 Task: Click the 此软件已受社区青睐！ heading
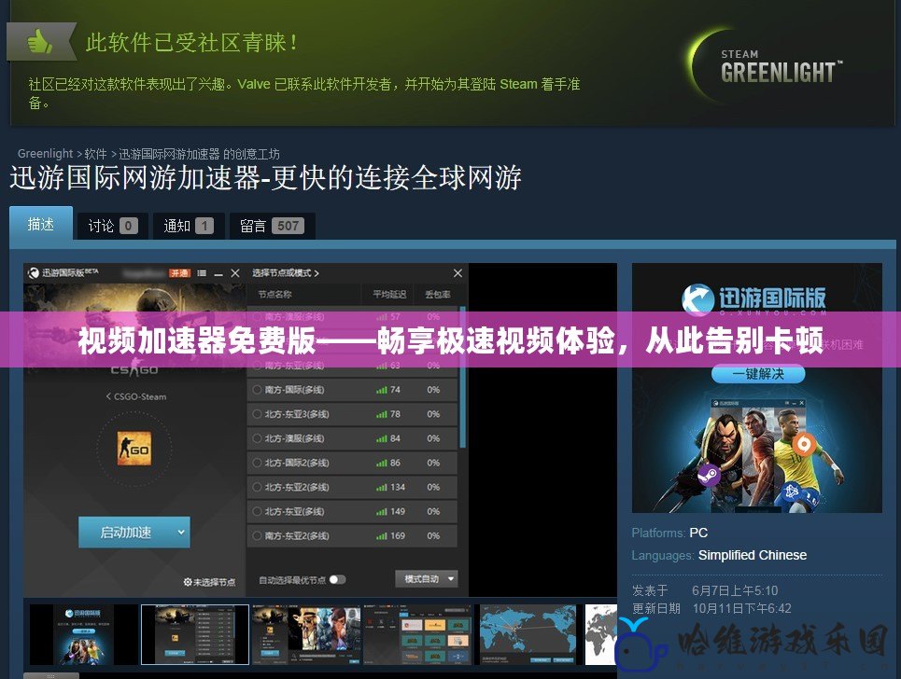click(191, 42)
